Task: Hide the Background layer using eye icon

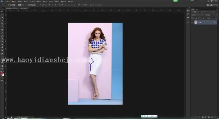Action: coord(193,22)
